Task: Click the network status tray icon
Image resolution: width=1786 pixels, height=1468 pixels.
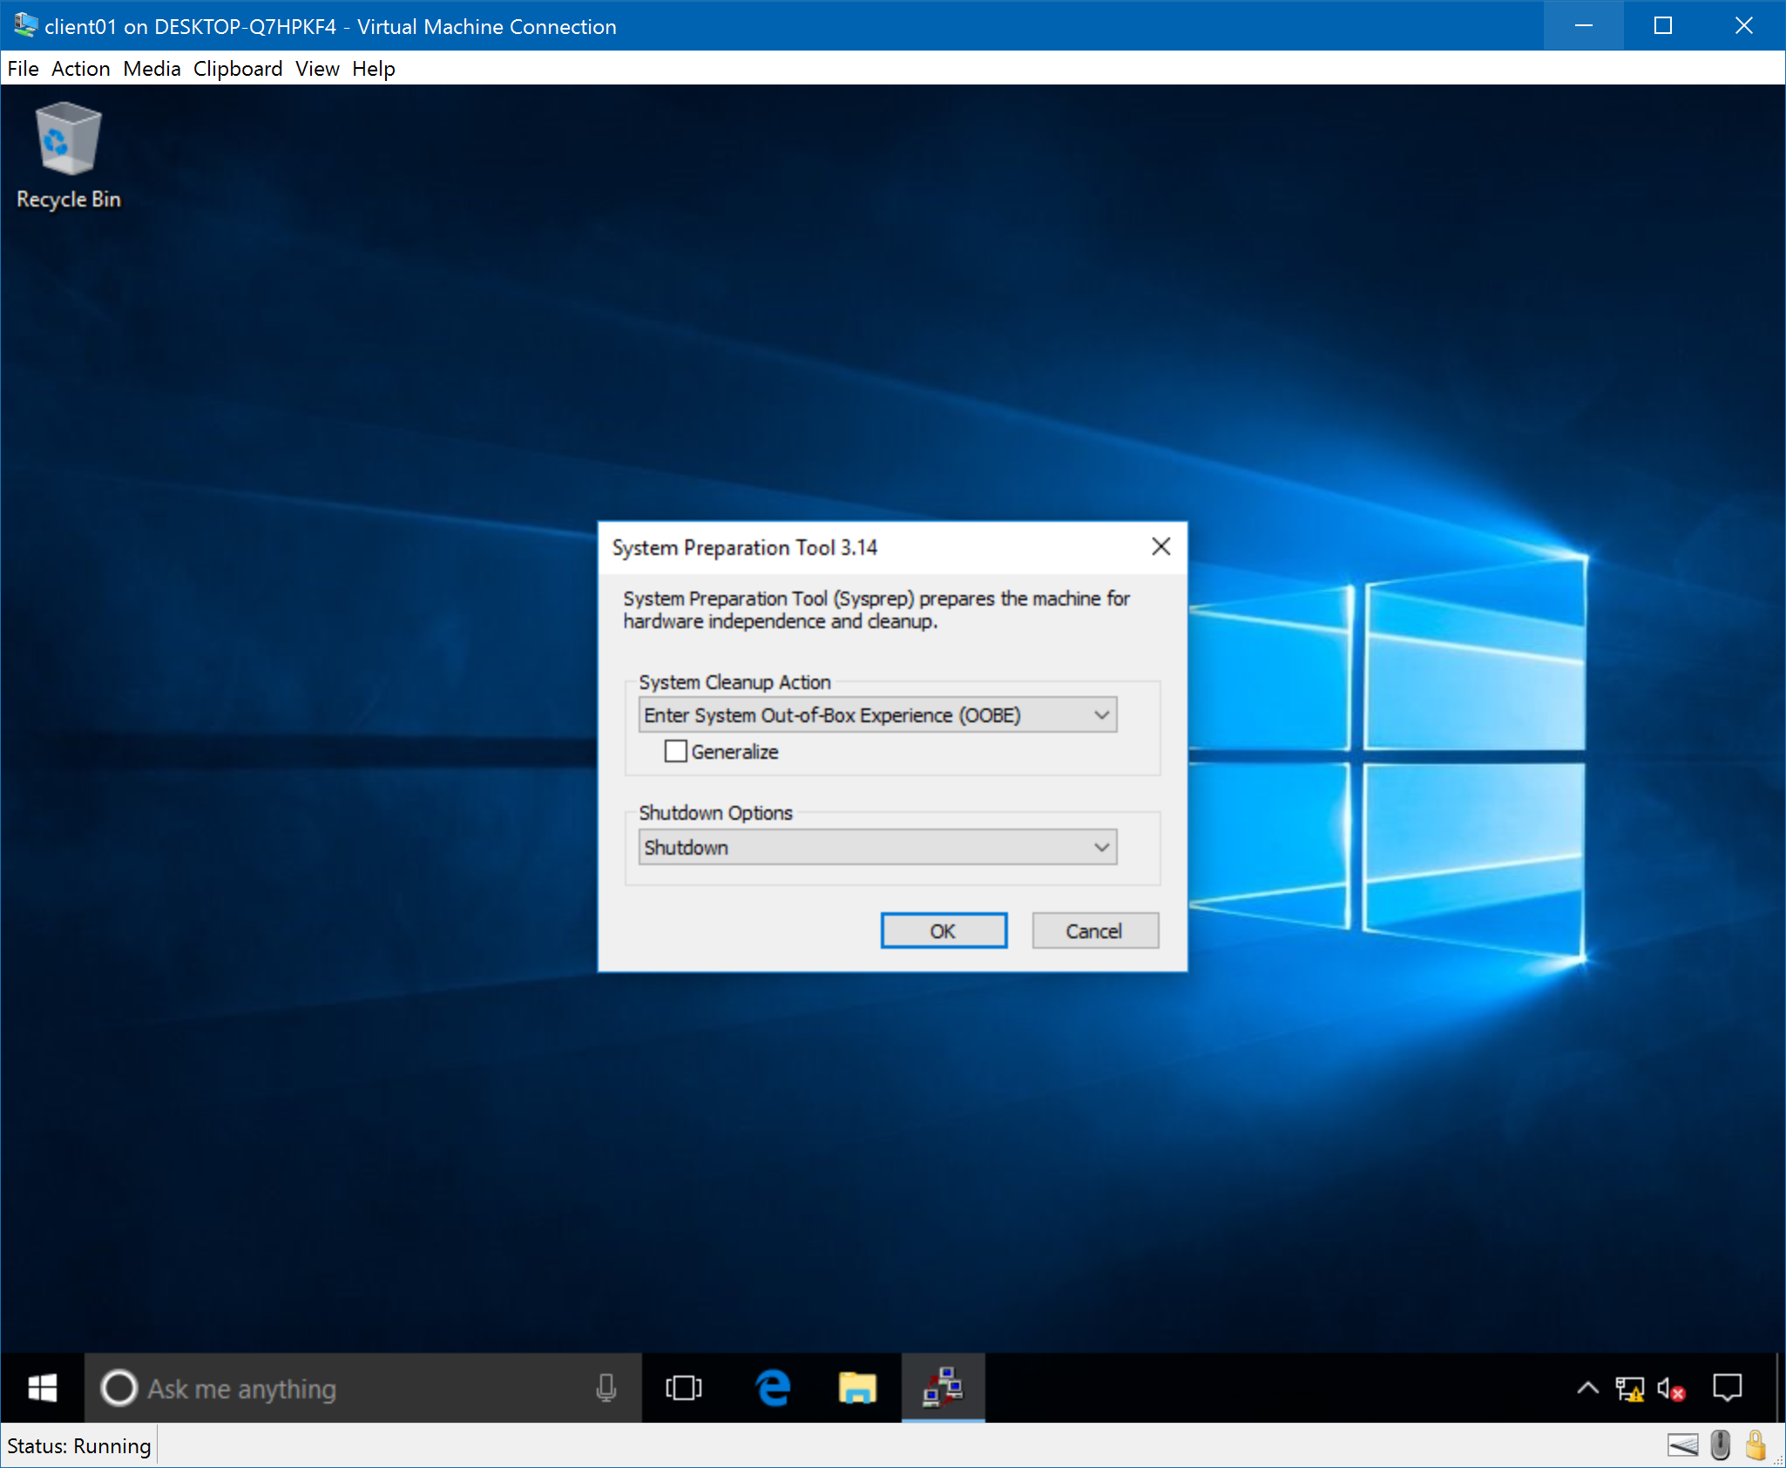Action: 1629,1388
